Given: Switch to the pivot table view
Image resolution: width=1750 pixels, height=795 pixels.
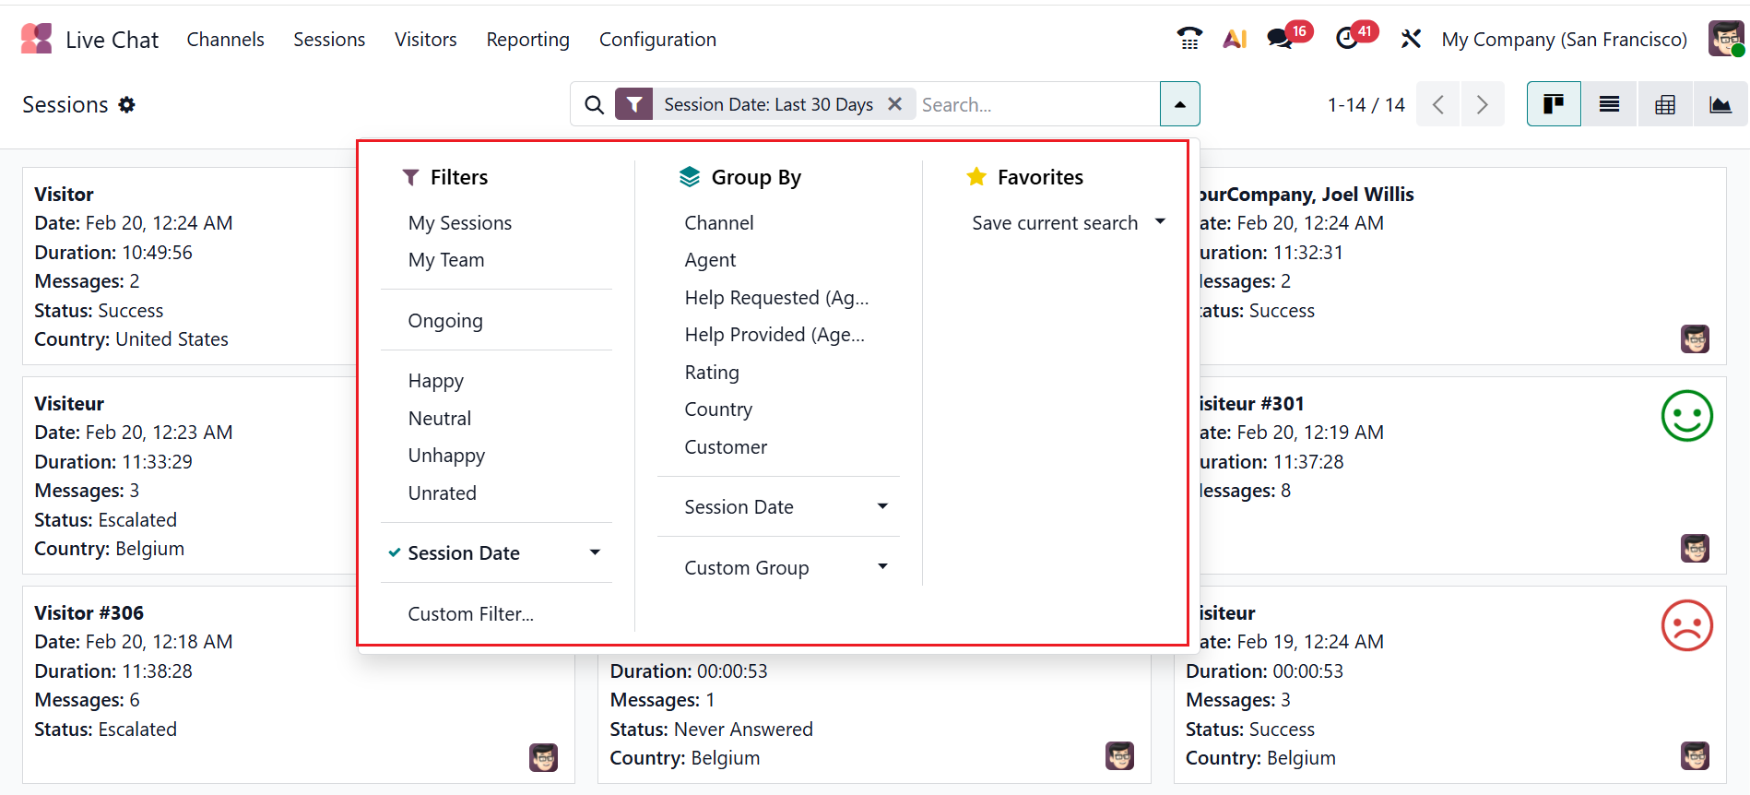Looking at the screenshot, I should [x=1665, y=104].
